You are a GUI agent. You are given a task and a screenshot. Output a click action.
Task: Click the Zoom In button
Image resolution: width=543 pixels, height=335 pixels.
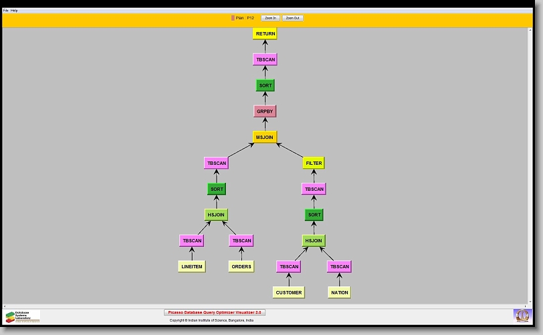[270, 18]
